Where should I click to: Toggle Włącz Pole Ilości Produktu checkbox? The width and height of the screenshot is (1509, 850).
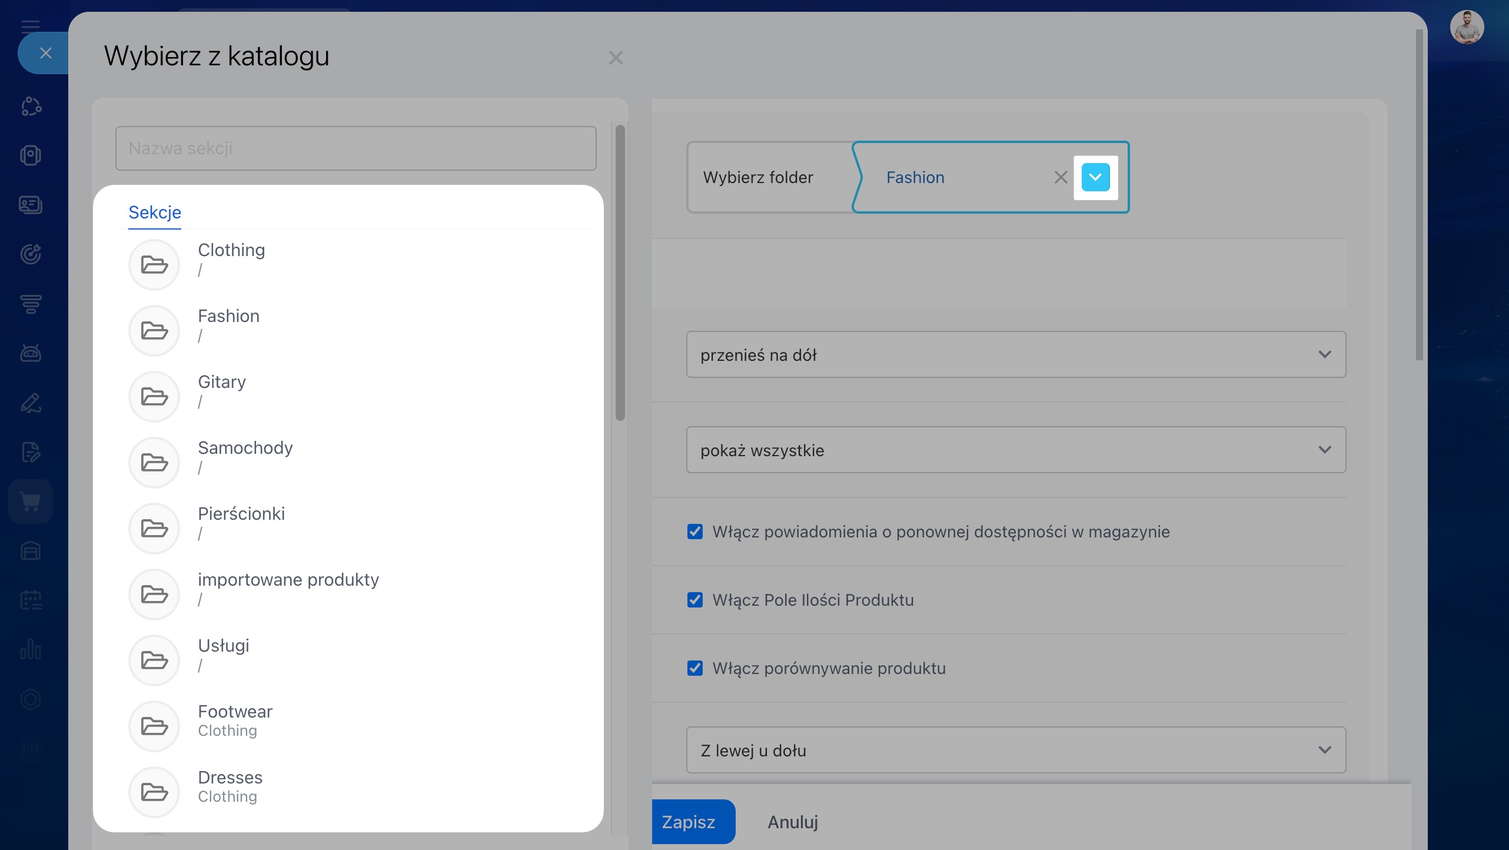click(695, 600)
